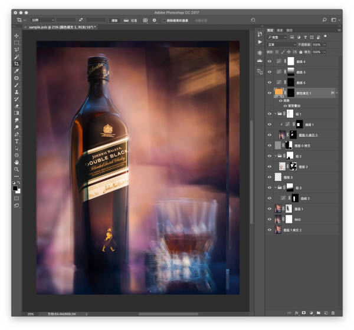Click the search magnifier icon
Screen dimensions: 354x330
(324, 20)
